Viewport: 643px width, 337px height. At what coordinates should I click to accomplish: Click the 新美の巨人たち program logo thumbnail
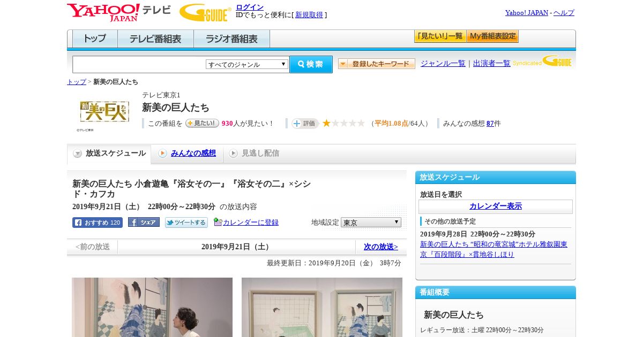click(104, 111)
